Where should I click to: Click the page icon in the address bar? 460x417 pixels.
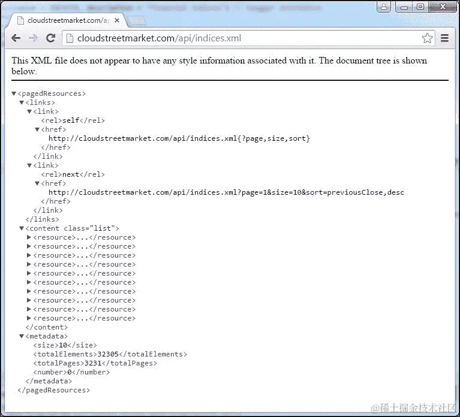(70, 38)
